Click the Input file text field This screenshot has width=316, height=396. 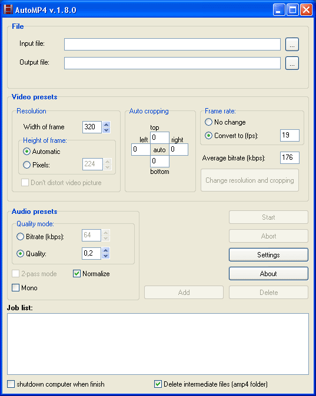coord(172,45)
